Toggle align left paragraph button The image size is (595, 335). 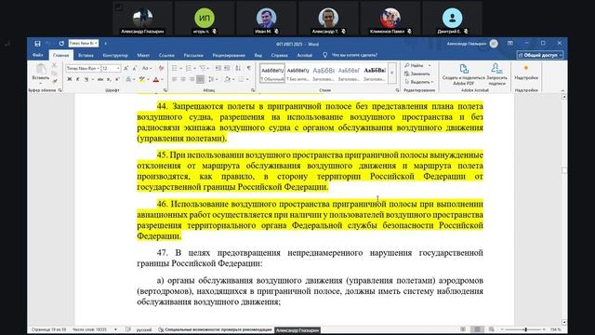(175, 79)
